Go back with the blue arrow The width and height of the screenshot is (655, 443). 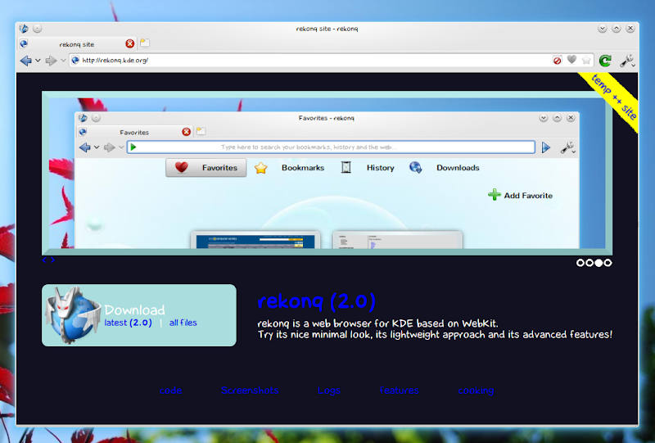pyautogui.click(x=26, y=61)
